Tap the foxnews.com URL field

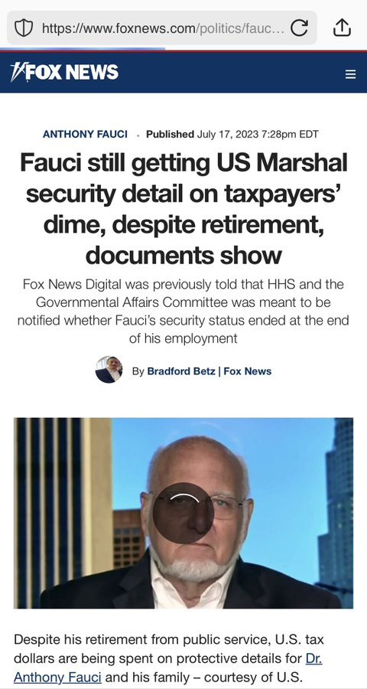point(162,28)
